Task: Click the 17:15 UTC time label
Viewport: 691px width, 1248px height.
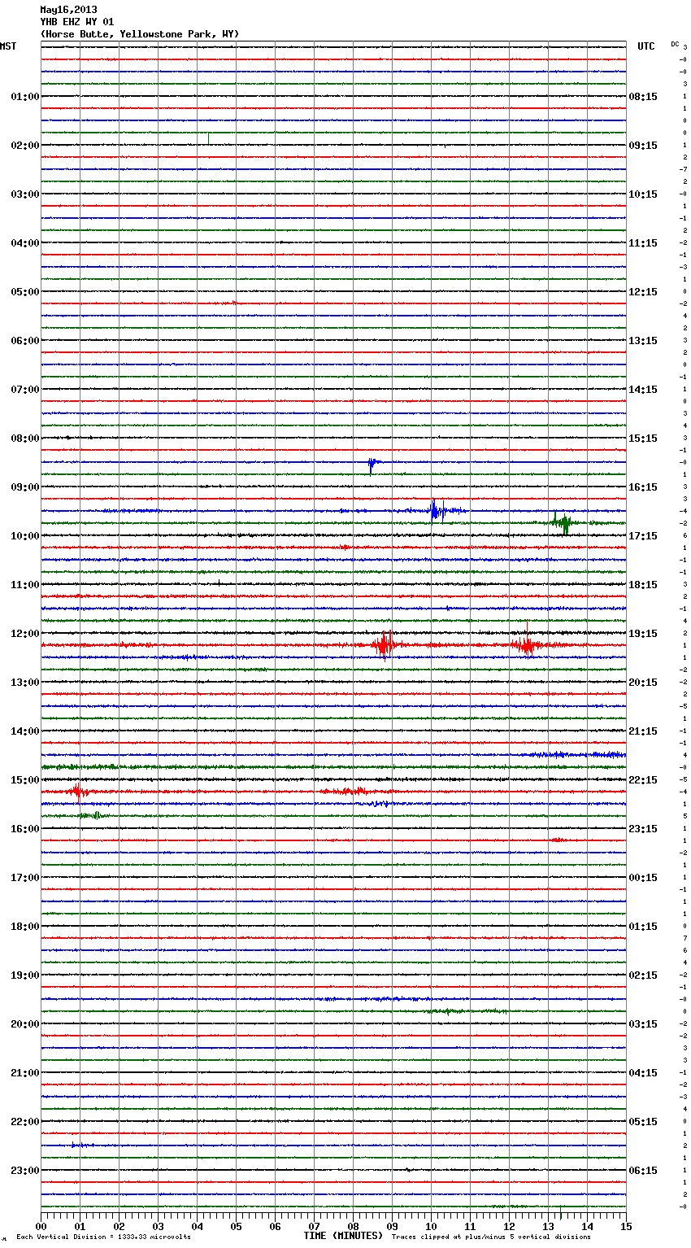Action: pyautogui.click(x=643, y=536)
